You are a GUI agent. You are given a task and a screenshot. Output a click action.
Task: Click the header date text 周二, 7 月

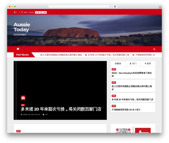pyautogui.click(x=24, y=13)
